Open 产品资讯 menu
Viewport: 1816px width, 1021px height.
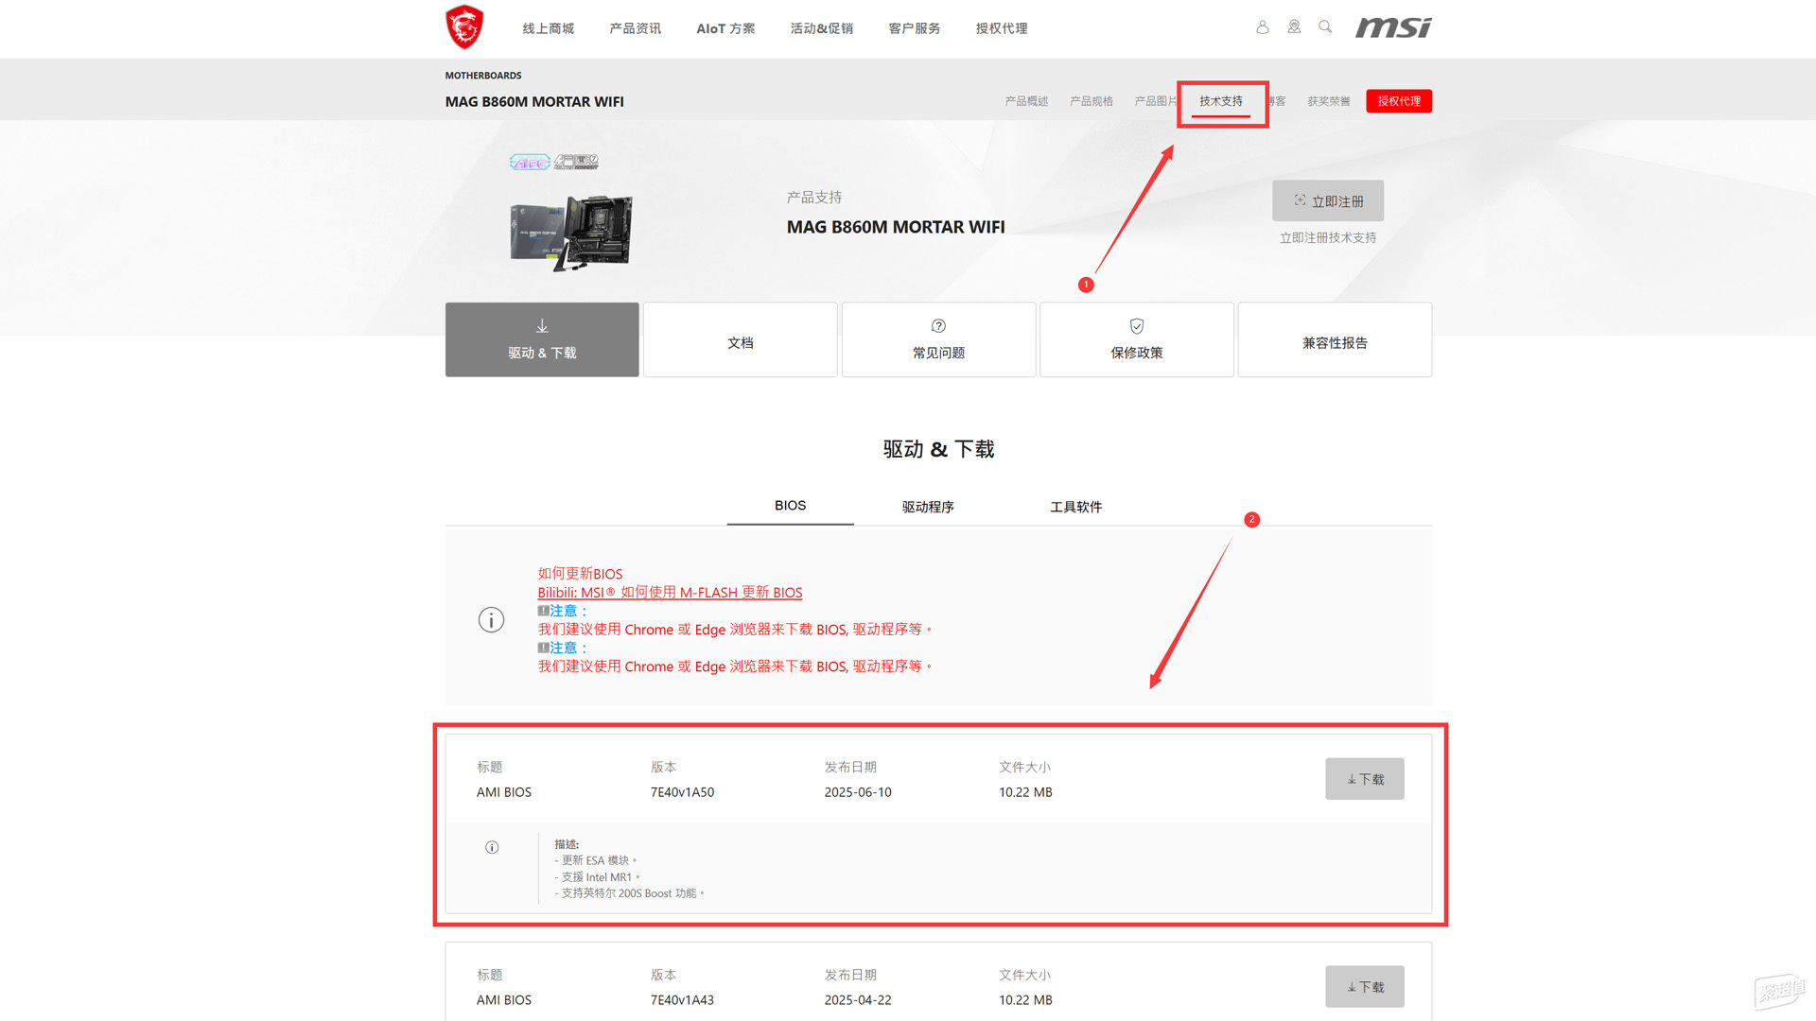[636, 28]
